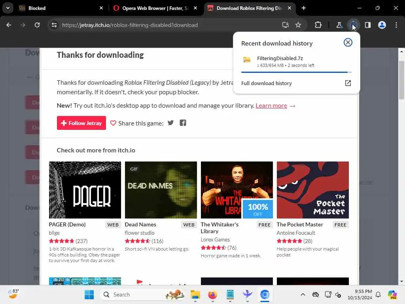This screenshot has width=405, height=304.
Task: Click the install app icon in address bar
Action: 286,25
